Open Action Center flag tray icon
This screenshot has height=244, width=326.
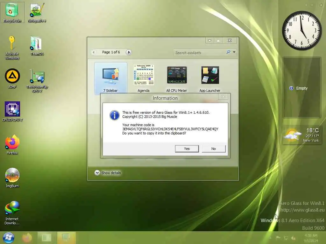(278, 238)
